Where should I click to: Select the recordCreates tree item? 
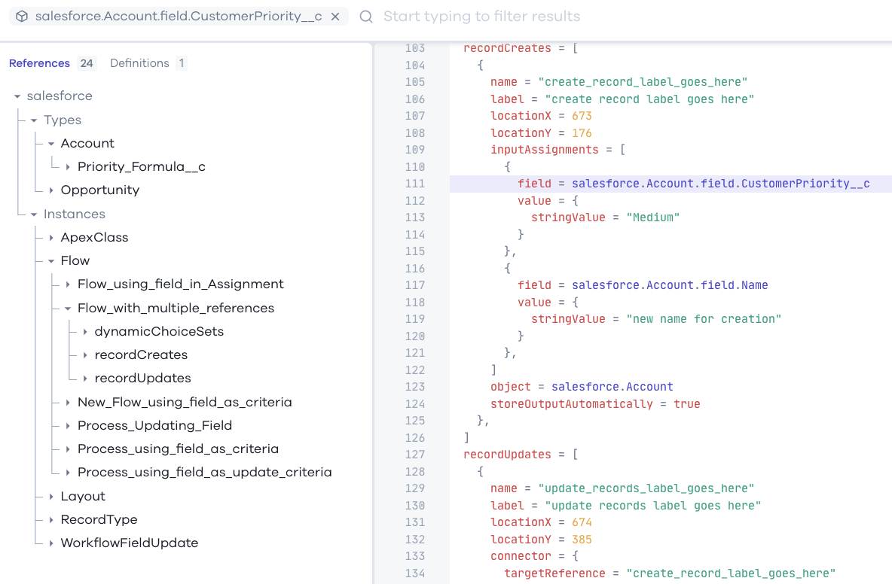pyautogui.click(x=141, y=355)
